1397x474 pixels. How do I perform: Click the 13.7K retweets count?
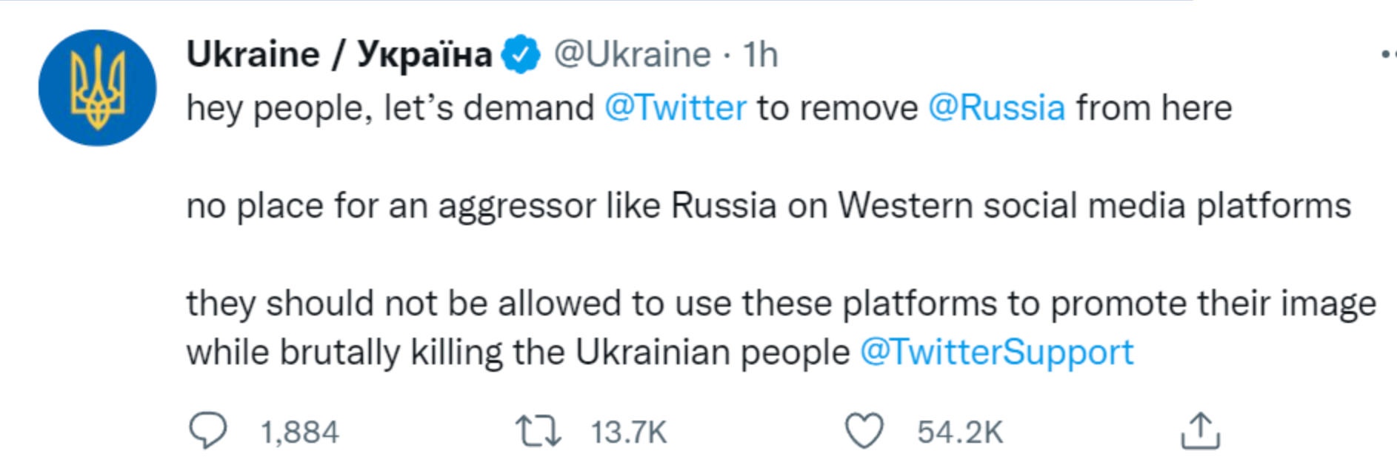629,433
